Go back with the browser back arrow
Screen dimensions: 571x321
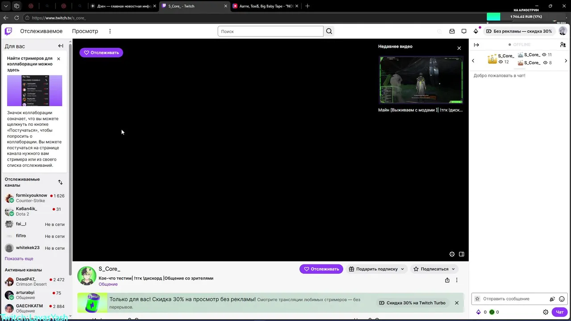pos(6,18)
